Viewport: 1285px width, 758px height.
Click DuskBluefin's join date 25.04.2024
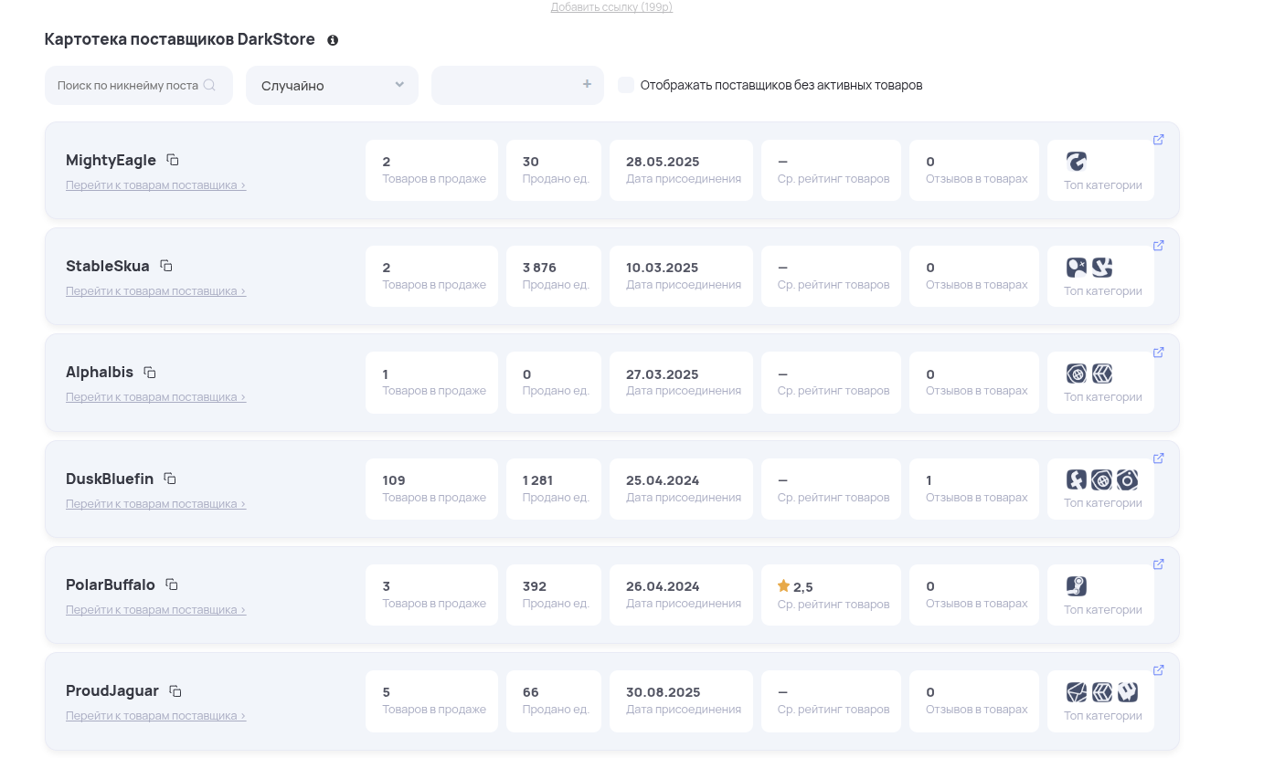click(663, 480)
